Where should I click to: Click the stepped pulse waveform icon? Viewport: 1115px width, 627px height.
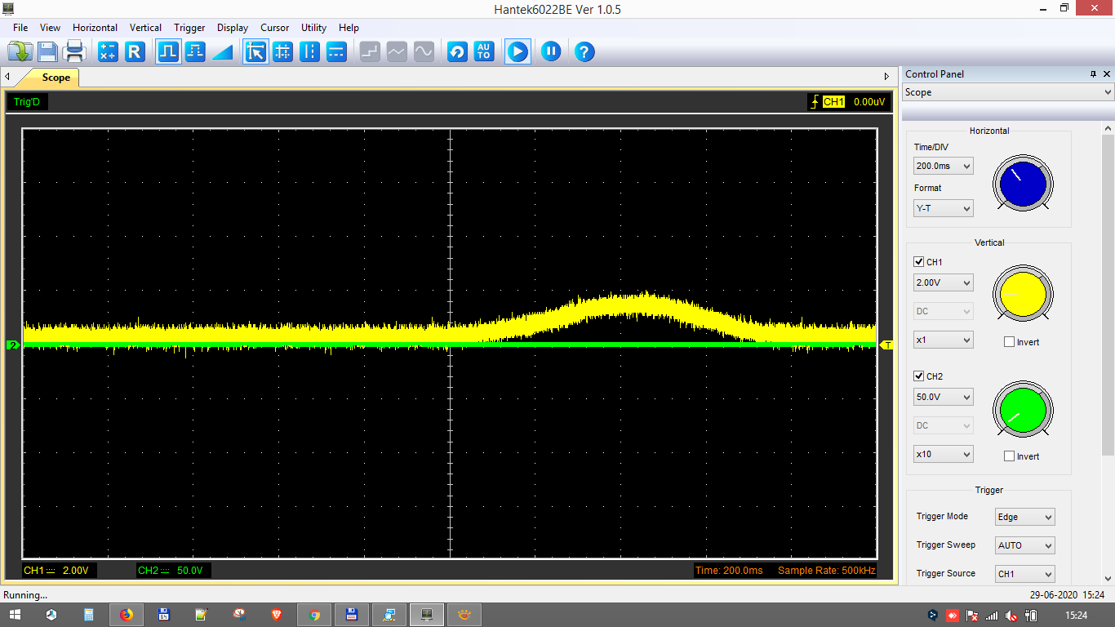point(195,52)
